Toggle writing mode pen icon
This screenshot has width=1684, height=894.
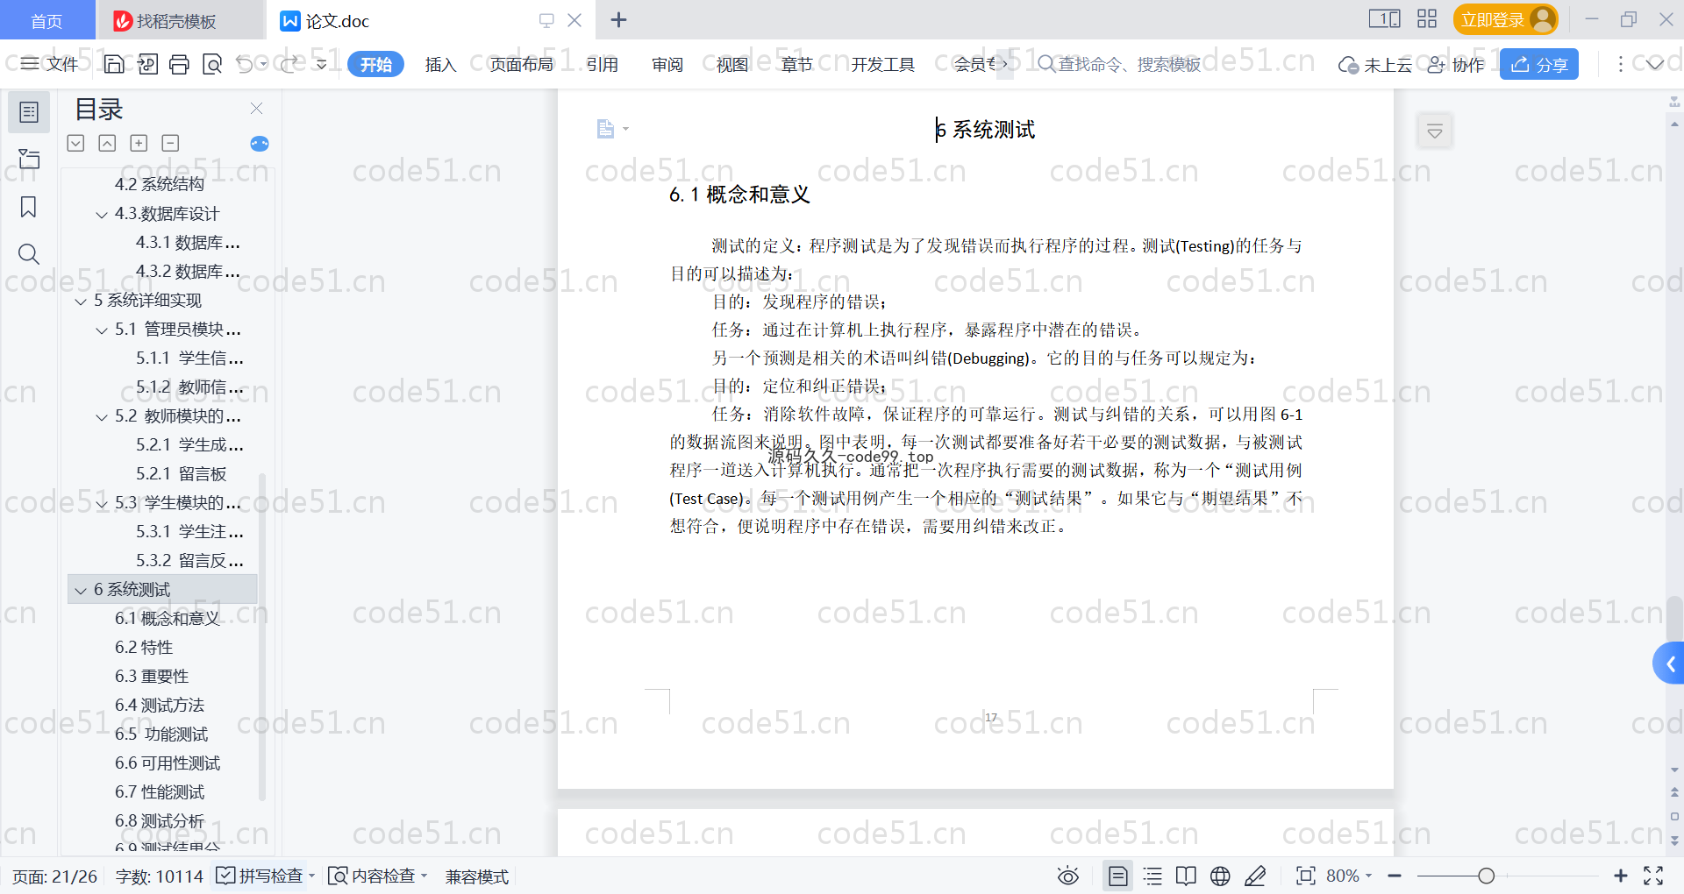[x=1255, y=876]
